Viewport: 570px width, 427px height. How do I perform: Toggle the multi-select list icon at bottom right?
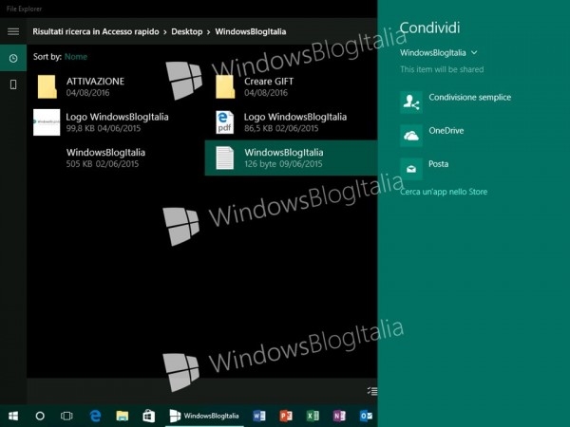pyautogui.click(x=372, y=391)
